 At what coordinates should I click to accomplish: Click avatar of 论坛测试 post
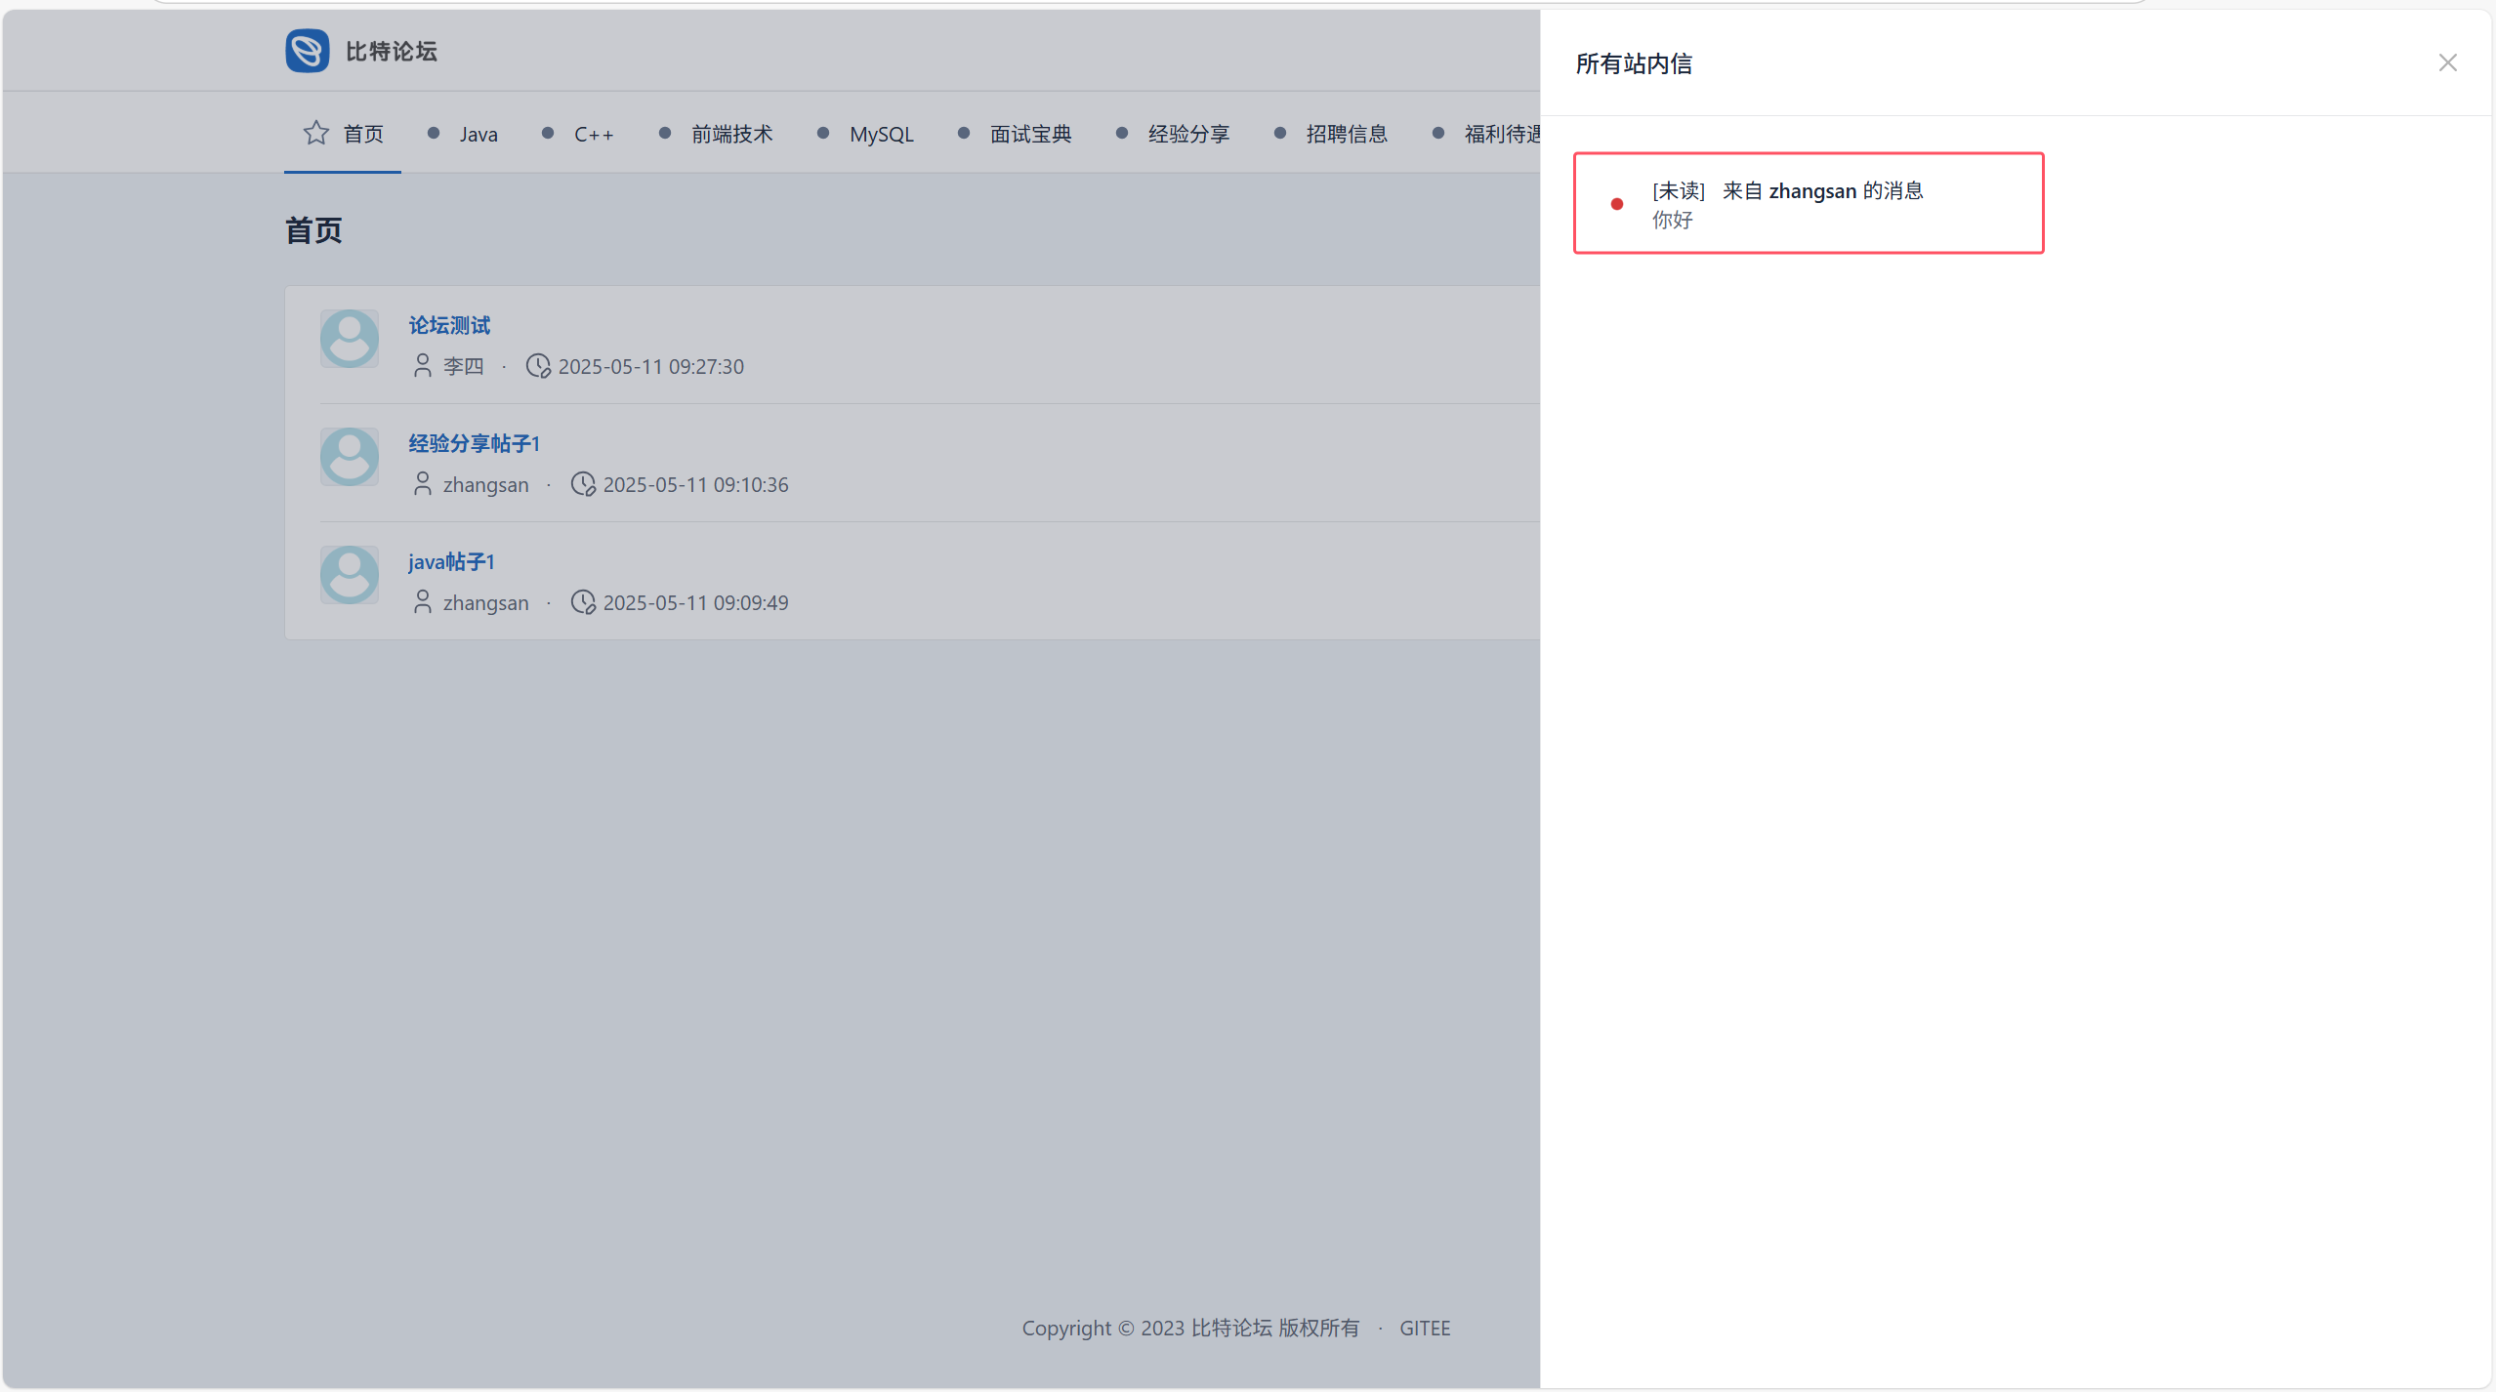point(350,339)
